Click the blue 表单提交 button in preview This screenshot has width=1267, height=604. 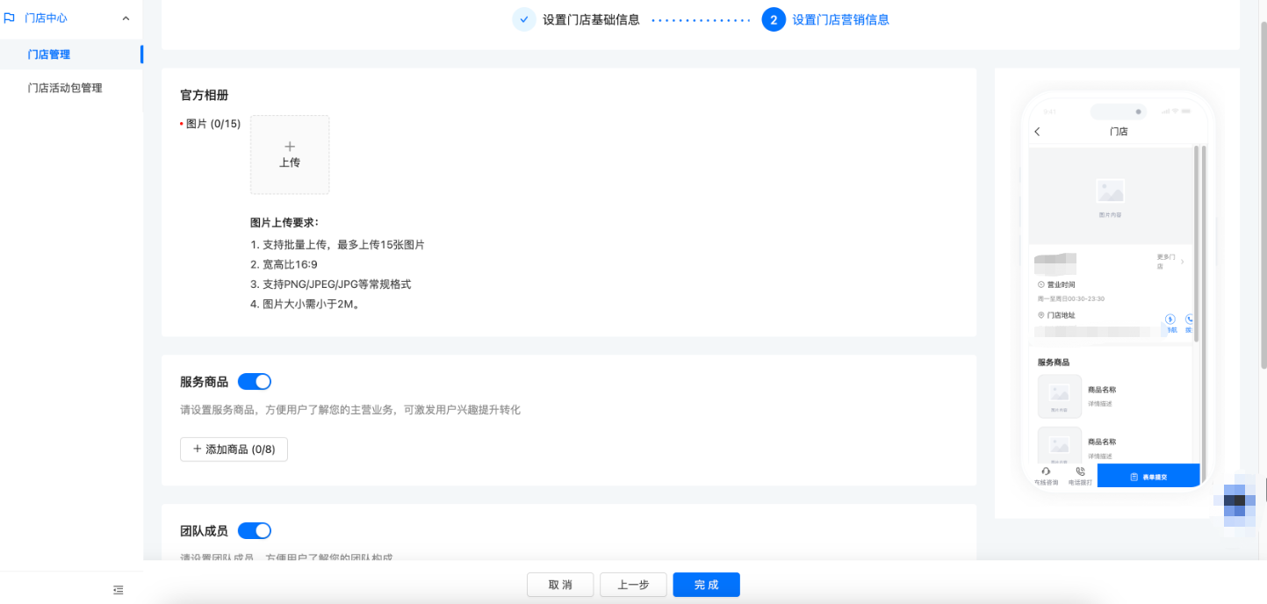(1148, 475)
